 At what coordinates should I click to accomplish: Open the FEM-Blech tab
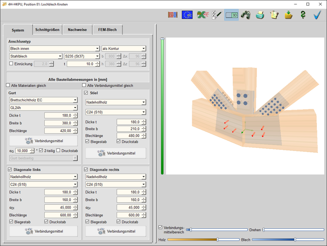coord(108,30)
